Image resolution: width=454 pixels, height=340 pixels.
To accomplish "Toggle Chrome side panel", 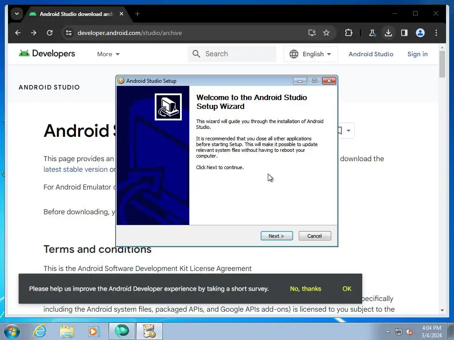I will coord(404,33).
